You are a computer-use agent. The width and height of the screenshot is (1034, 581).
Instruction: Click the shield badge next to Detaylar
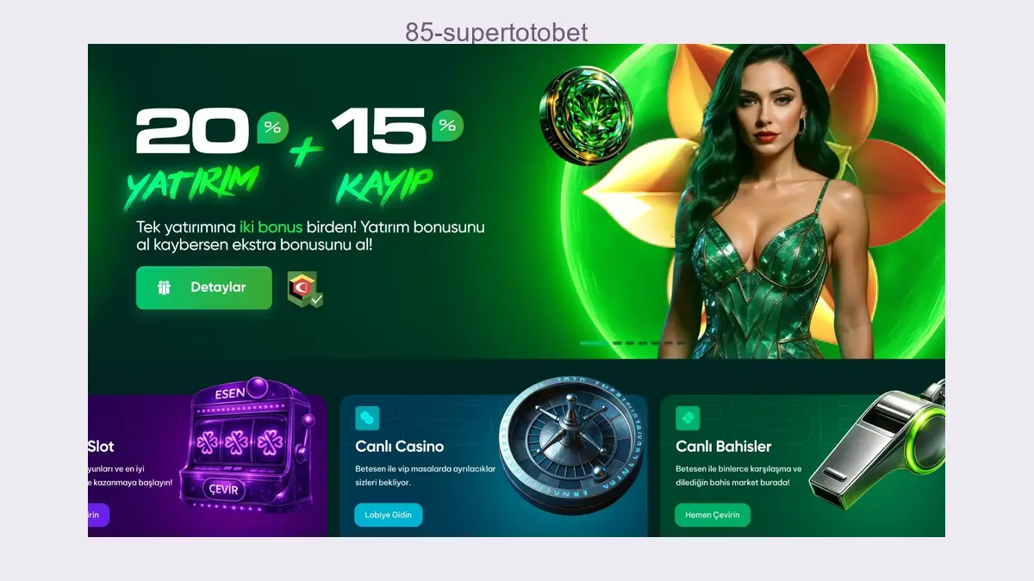pos(305,289)
